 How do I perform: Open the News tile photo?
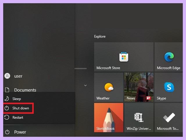(139, 87)
